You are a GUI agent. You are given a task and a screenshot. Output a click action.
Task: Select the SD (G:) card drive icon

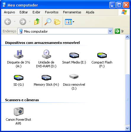[19, 78]
